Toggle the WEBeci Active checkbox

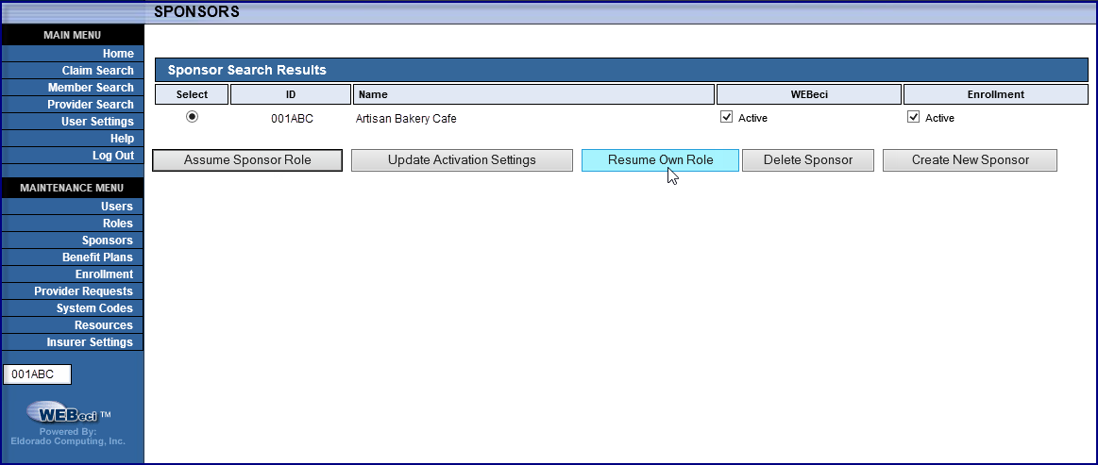[726, 117]
